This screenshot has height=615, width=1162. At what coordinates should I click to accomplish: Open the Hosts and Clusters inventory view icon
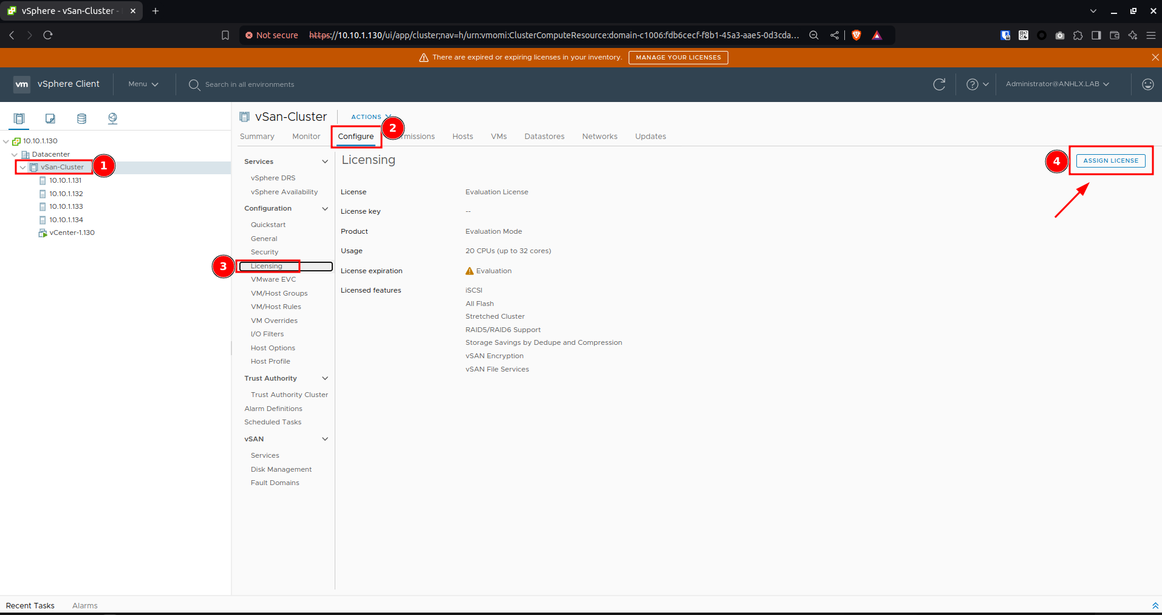coord(19,118)
